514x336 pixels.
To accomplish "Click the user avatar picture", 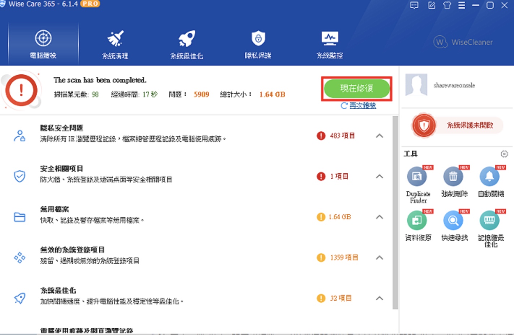I will point(416,85).
